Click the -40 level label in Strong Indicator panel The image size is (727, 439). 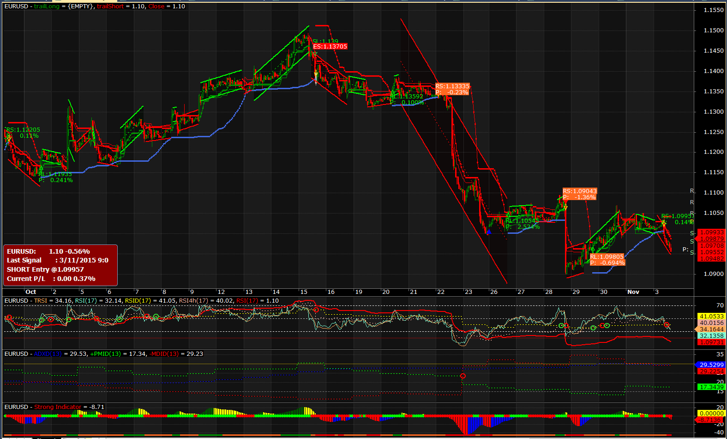click(x=719, y=433)
